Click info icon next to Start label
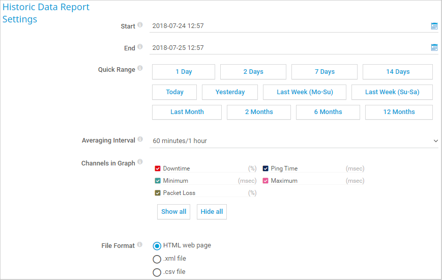Image resolution: width=442 pixels, height=280 pixels. tap(140, 25)
